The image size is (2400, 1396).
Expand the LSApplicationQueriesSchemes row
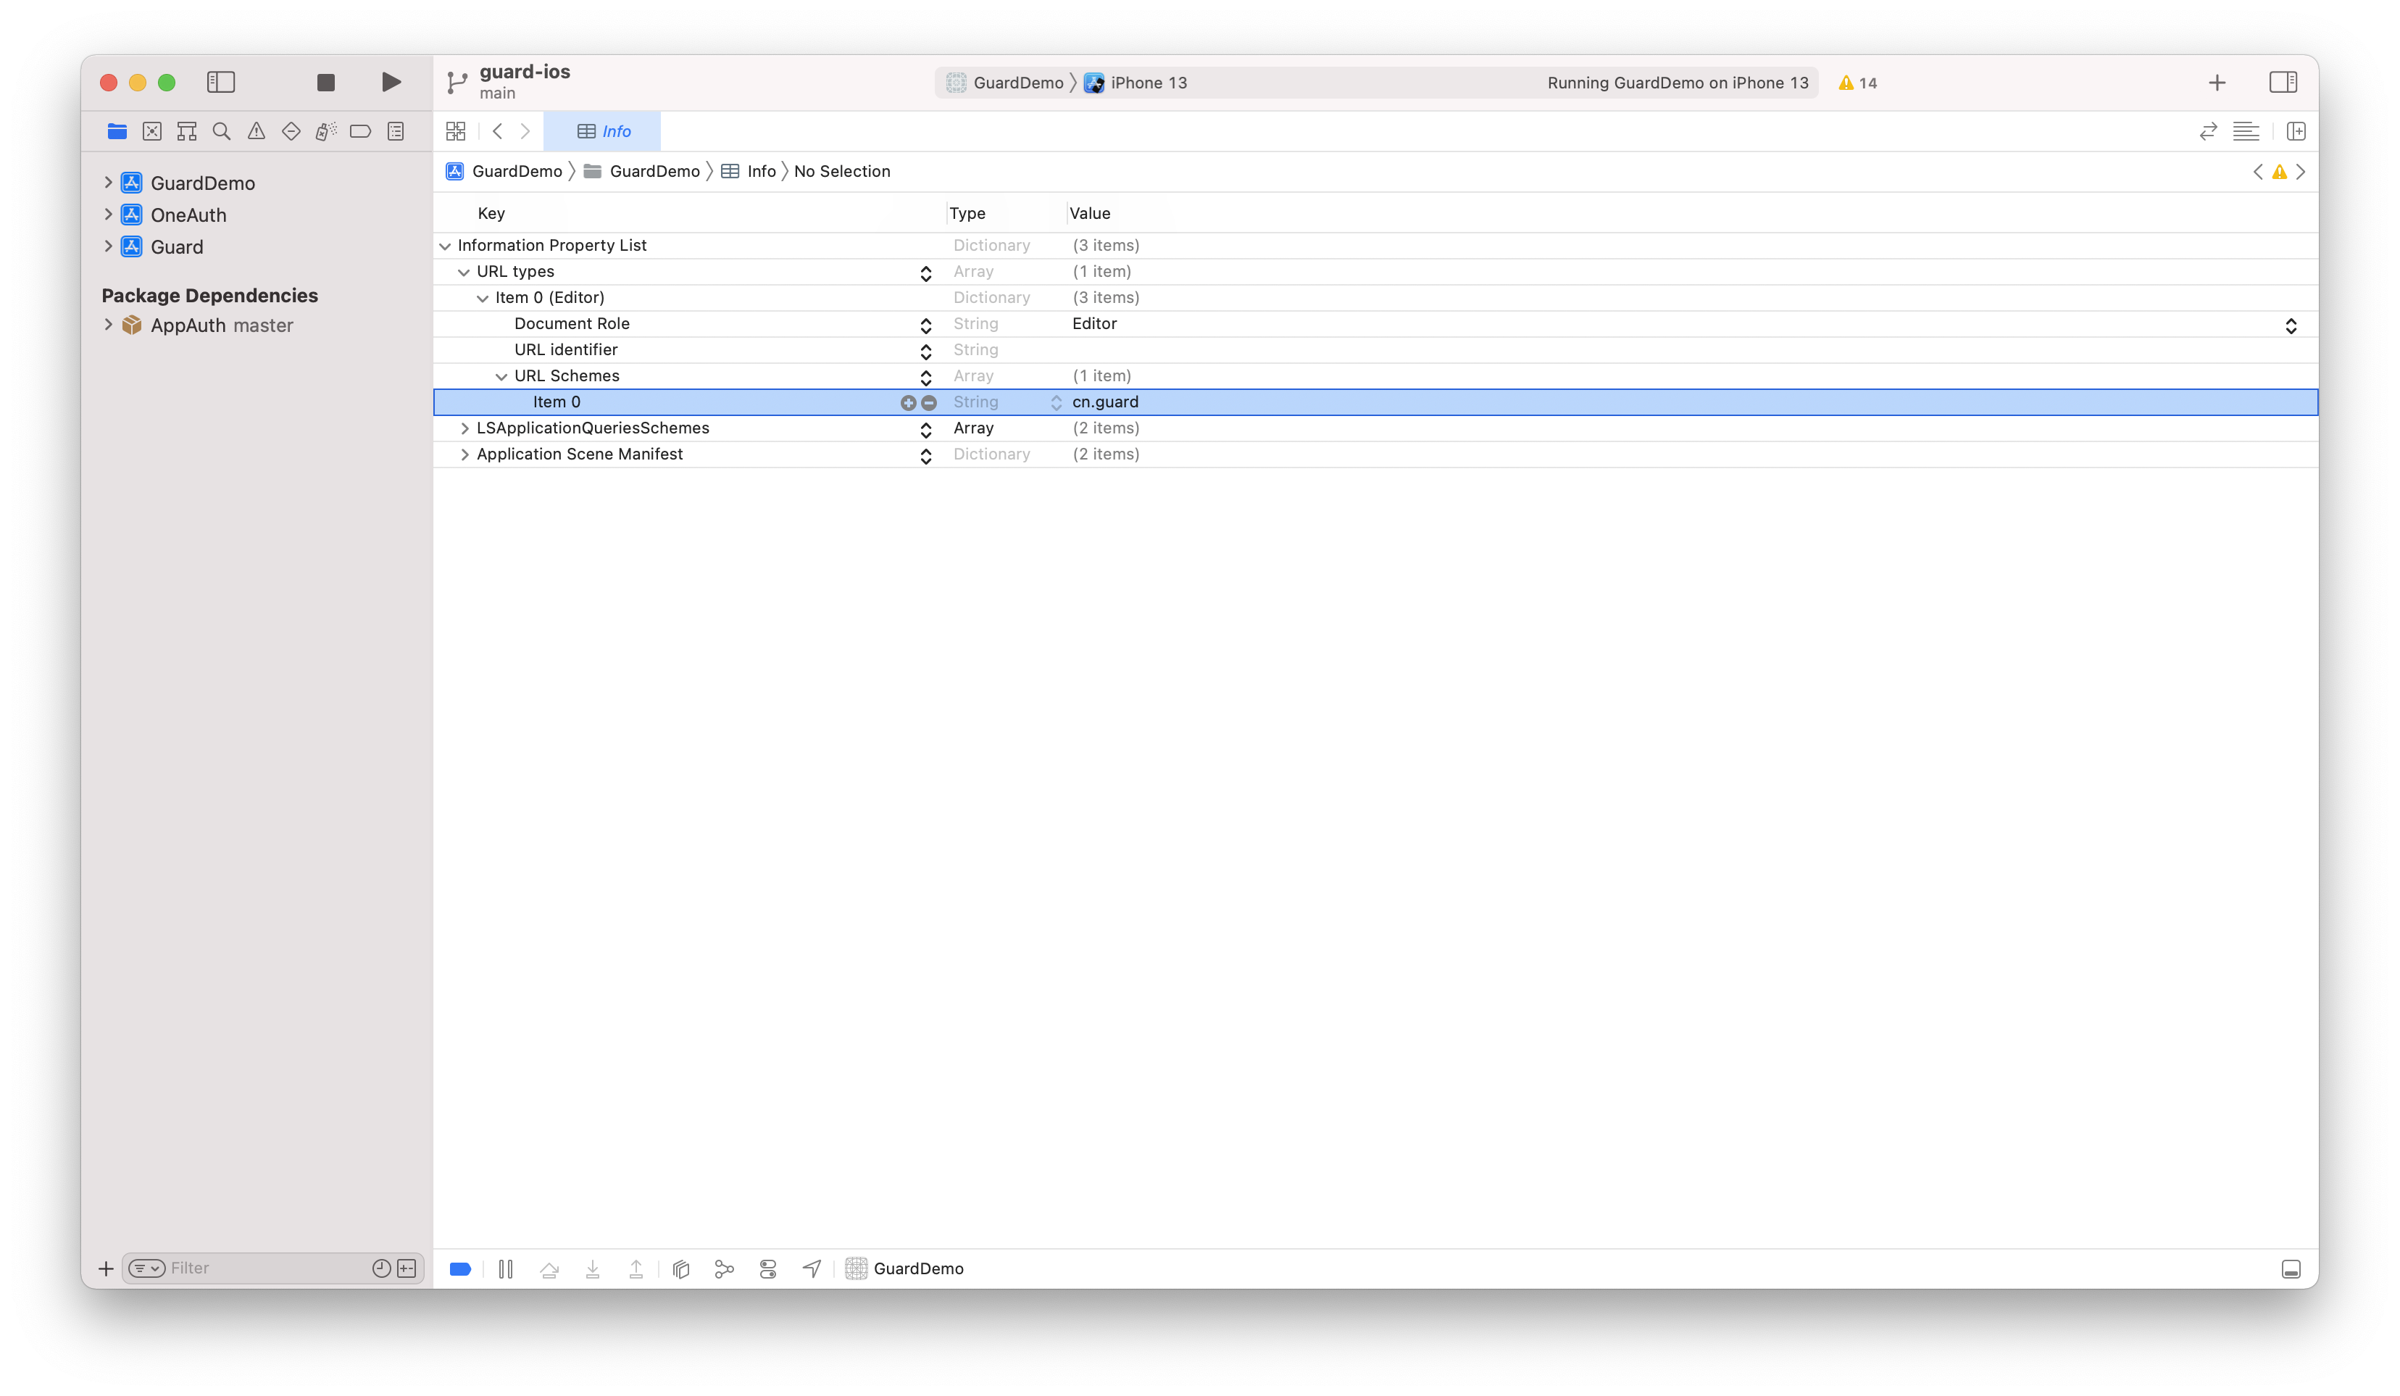[x=464, y=429]
